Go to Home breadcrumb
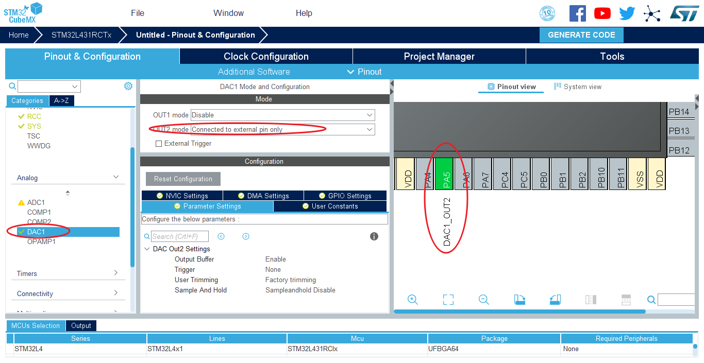704x363 pixels. tap(19, 35)
